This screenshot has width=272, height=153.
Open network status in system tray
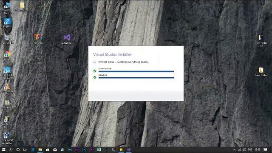click(x=239, y=150)
